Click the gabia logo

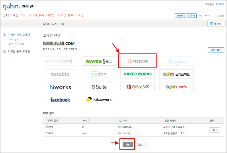point(11,6)
